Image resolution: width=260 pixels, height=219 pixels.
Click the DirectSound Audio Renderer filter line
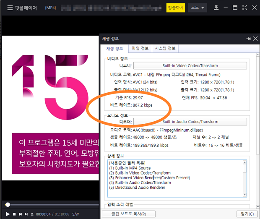pos(137,188)
